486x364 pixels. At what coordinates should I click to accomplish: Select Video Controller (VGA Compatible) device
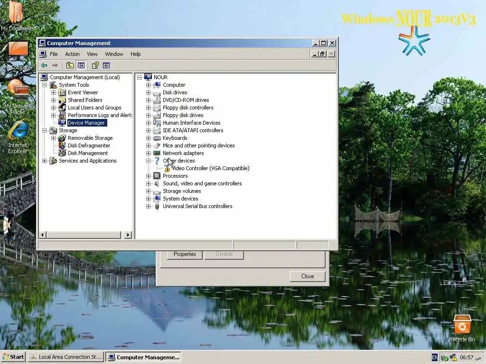tap(210, 168)
